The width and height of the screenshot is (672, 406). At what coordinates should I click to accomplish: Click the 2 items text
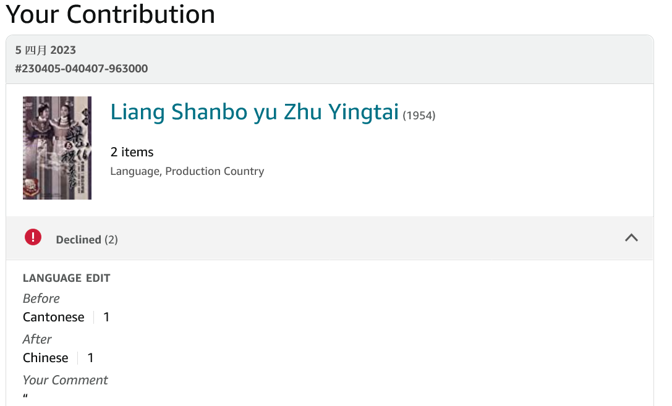[132, 152]
